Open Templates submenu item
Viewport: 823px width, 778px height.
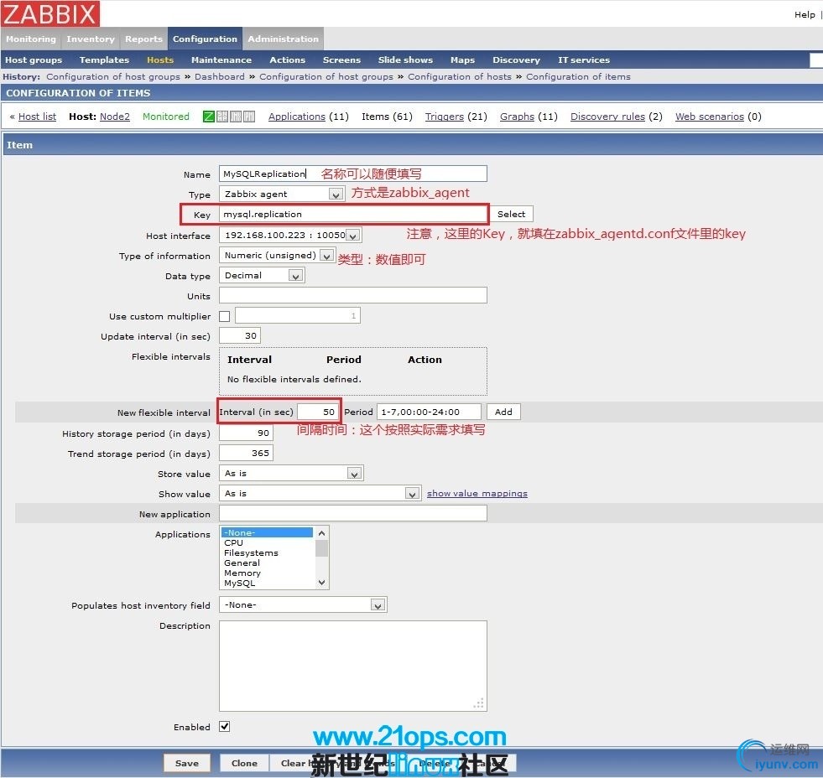(104, 60)
